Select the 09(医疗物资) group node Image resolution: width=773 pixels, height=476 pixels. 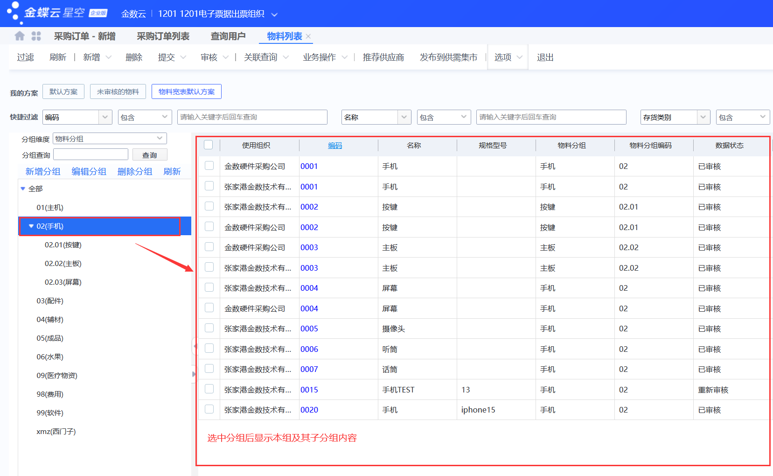(x=57, y=376)
